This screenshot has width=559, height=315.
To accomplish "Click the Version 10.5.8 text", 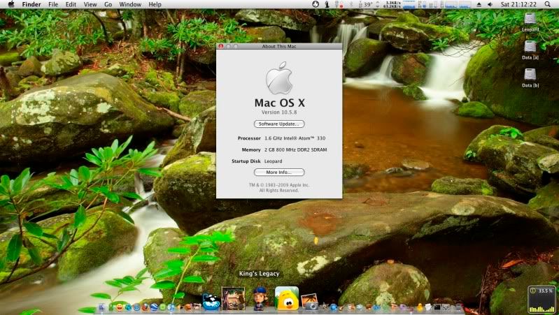I will click(x=279, y=112).
